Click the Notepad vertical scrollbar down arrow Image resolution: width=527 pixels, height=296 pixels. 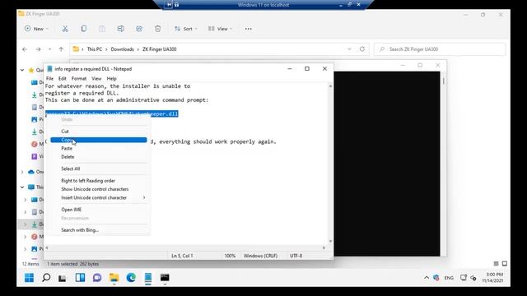pos(330,241)
